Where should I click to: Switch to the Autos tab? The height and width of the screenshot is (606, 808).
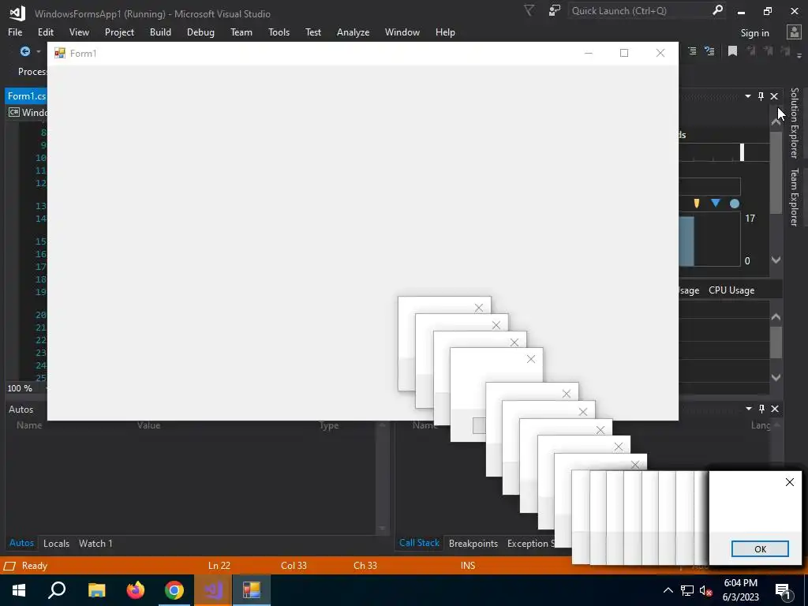(21, 543)
